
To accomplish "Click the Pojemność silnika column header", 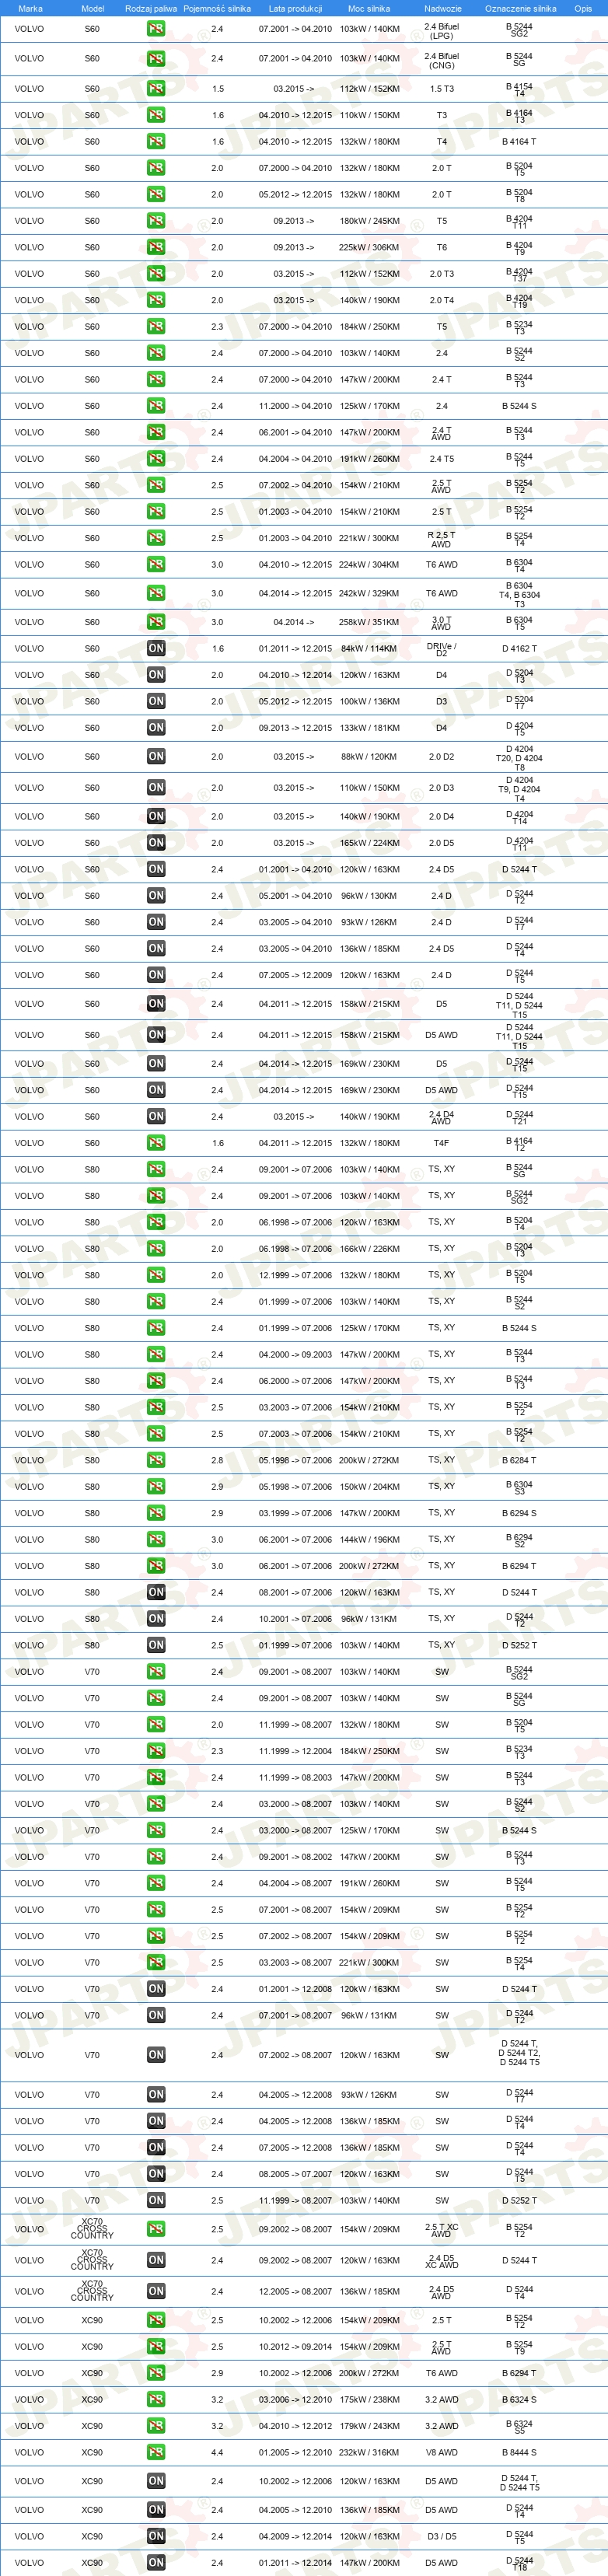I will [x=217, y=8].
